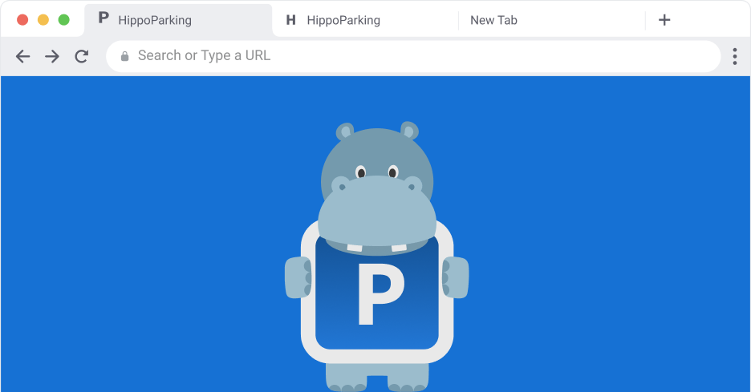The image size is (751, 392).
Task: Open the three-dot browser menu
Action: pos(734,56)
